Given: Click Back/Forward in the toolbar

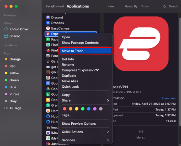Looking at the screenshot, I should (55, 7).
